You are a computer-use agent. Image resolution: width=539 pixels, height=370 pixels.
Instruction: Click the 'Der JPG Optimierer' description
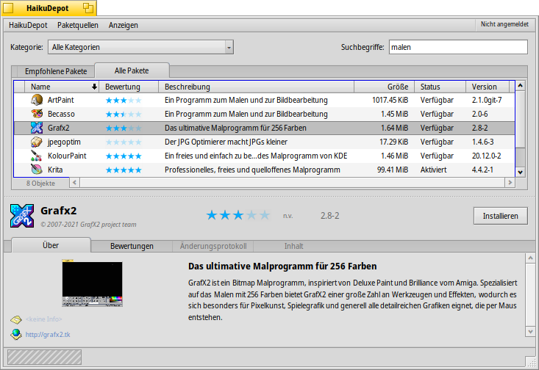(226, 142)
